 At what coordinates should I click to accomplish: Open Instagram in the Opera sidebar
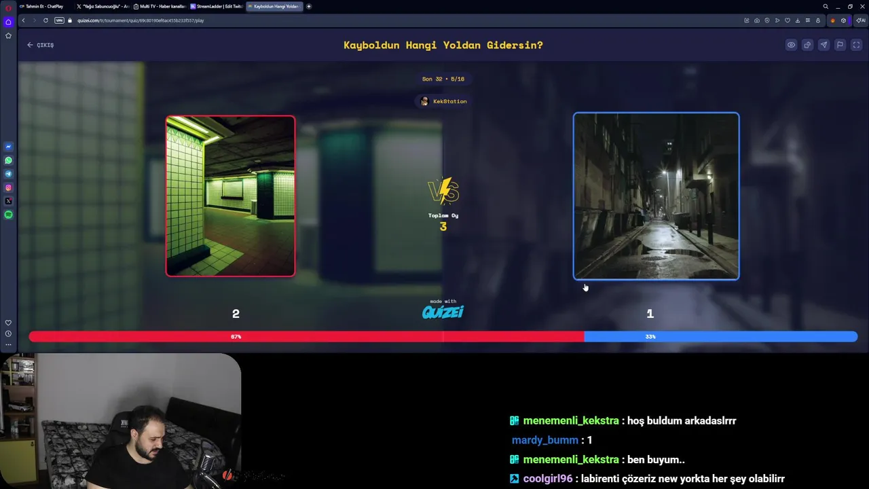(x=8, y=187)
